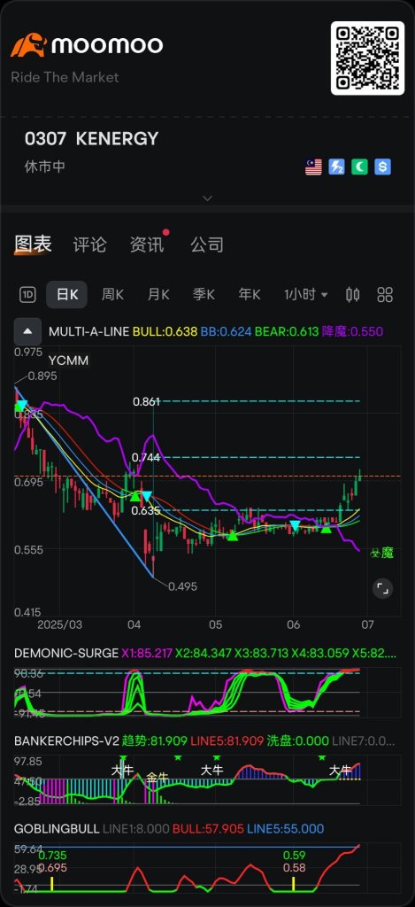This screenshot has width=415, height=907.
Task: Tap the LINE5:55.000 value
Action: [286, 829]
